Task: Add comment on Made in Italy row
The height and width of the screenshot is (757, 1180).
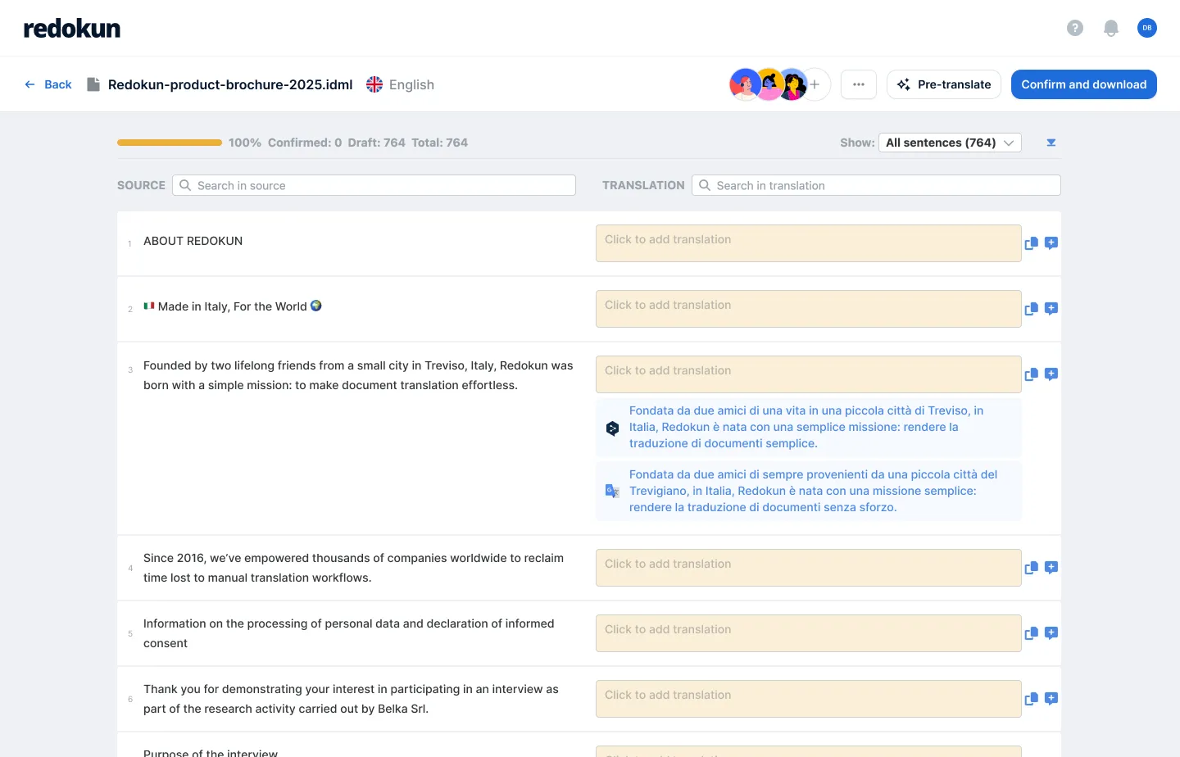Action: coord(1051,309)
